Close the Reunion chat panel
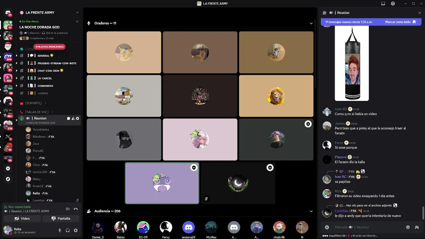The image size is (425, 239). pyautogui.click(x=420, y=13)
